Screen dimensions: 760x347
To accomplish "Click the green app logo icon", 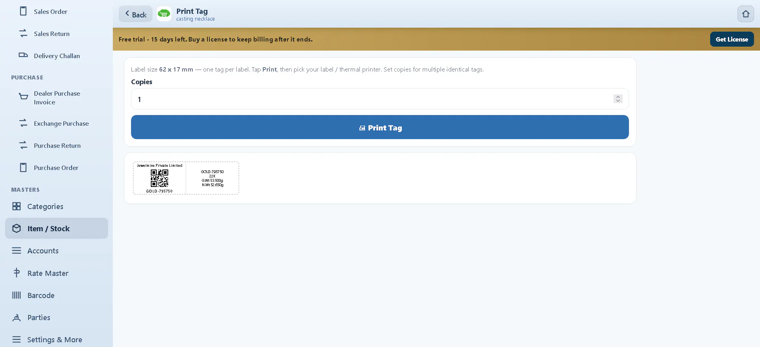I will pyautogui.click(x=164, y=14).
